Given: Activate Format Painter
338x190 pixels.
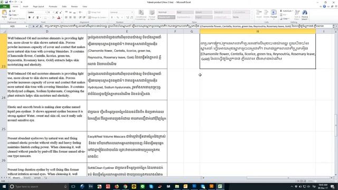Looking at the screenshot, I should tap(17, 18).
